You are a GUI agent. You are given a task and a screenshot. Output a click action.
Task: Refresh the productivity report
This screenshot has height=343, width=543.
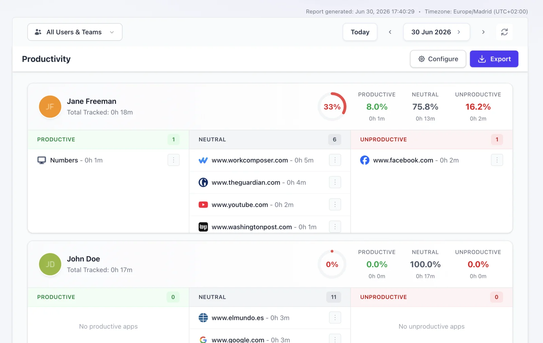click(x=504, y=32)
